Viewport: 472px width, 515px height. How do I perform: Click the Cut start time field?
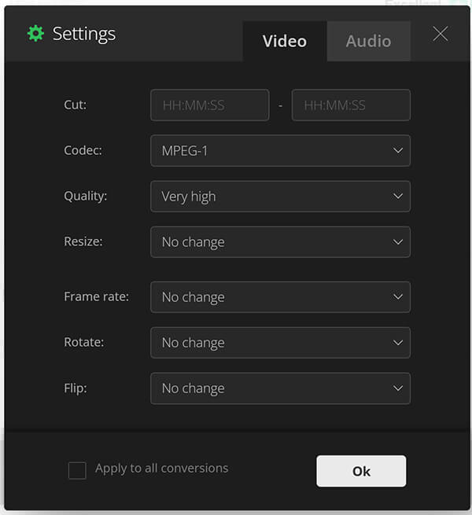coord(210,105)
